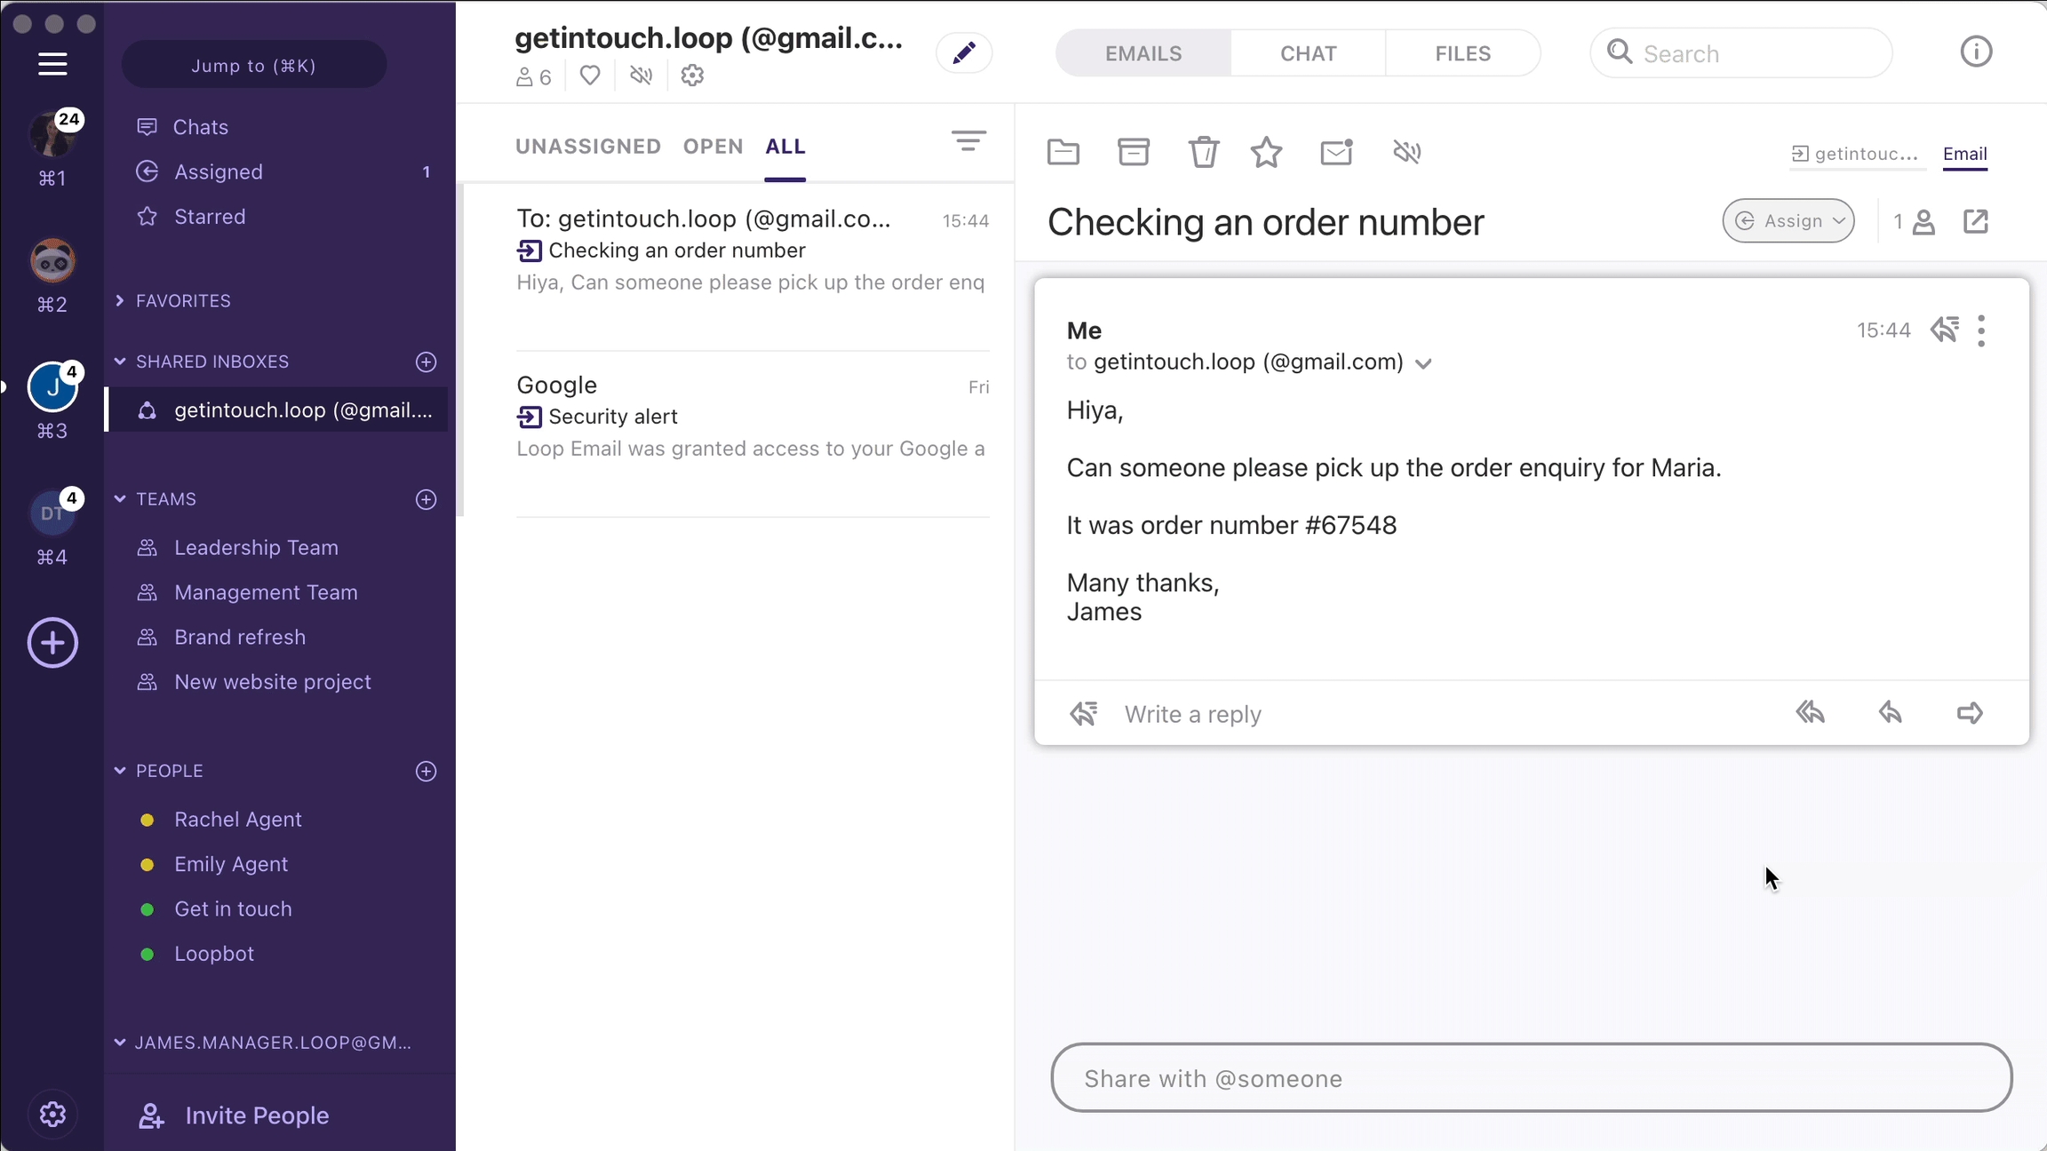
Task: Open email in new window icon
Action: 1975,221
